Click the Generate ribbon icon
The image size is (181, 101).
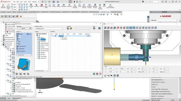pos(36,5)
